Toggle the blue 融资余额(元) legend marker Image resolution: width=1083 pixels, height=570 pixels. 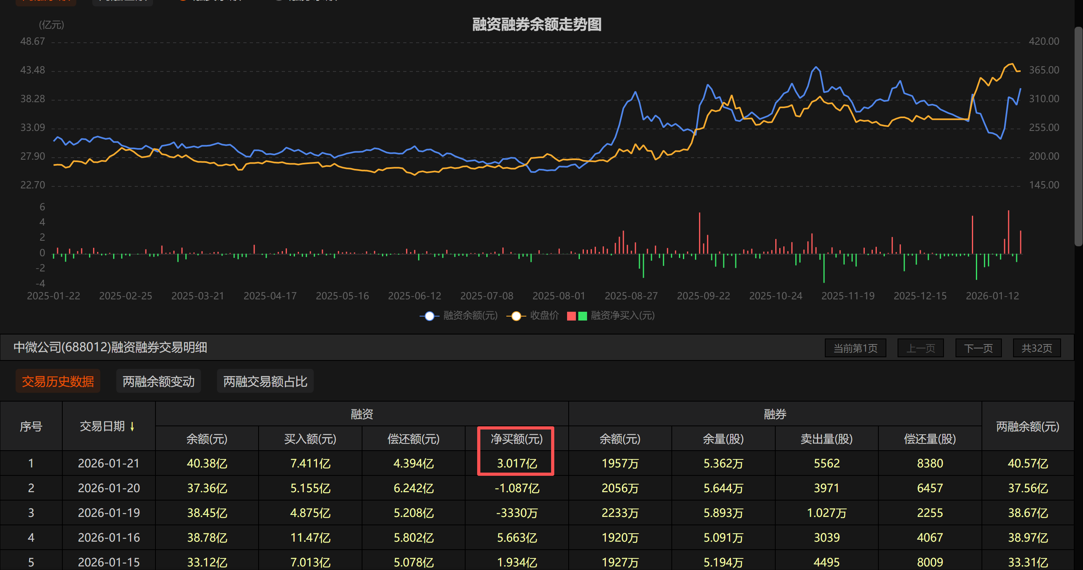point(429,316)
